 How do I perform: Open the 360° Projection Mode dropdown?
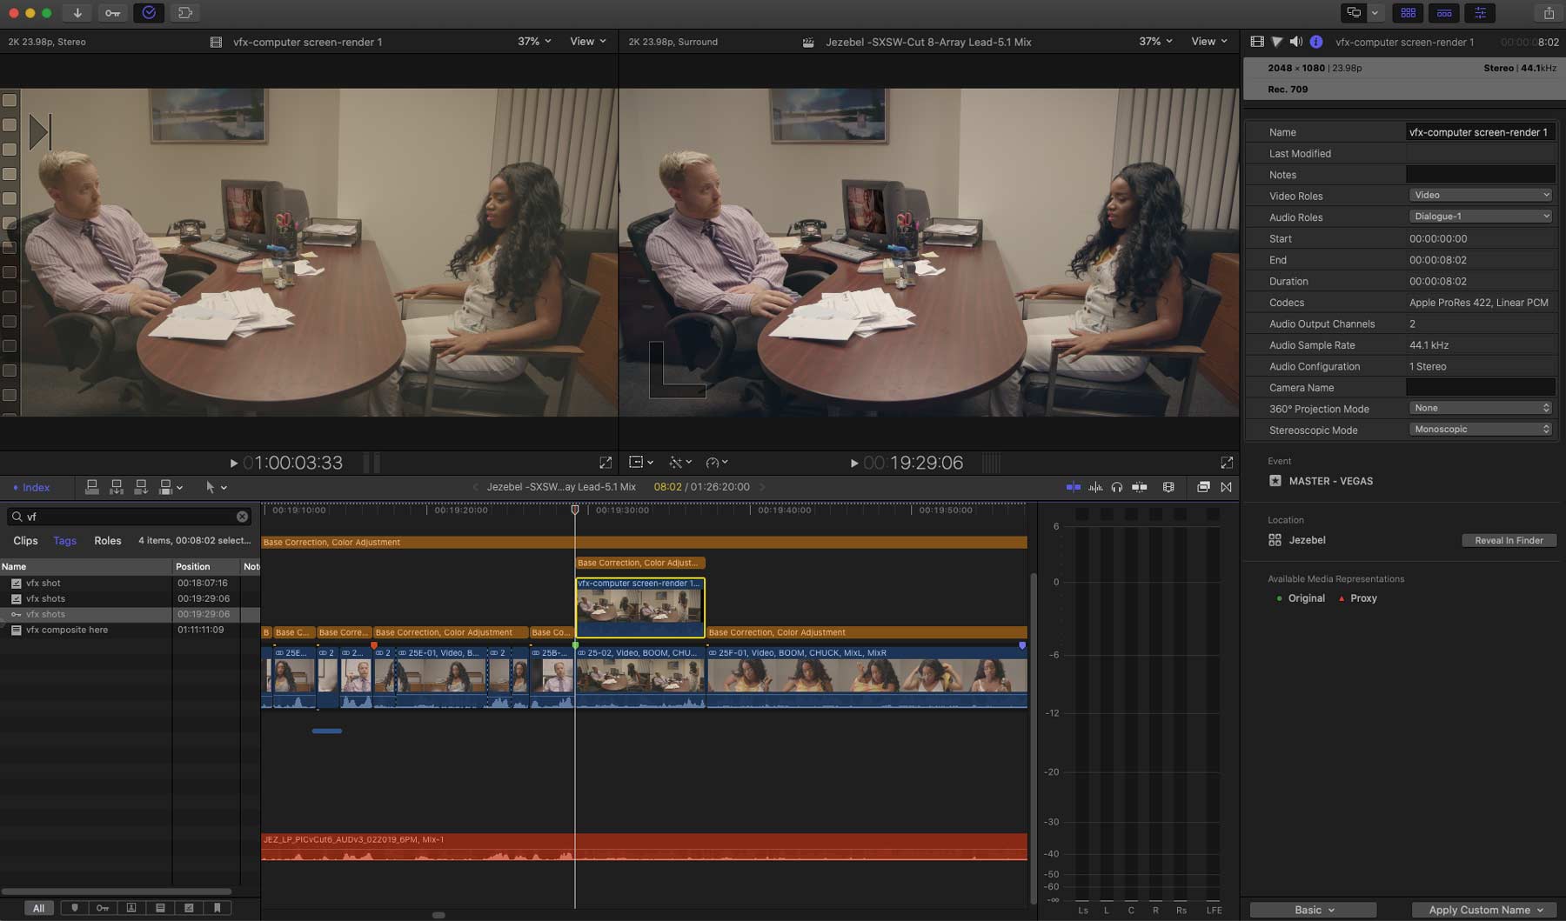[x=1480, y=408]
